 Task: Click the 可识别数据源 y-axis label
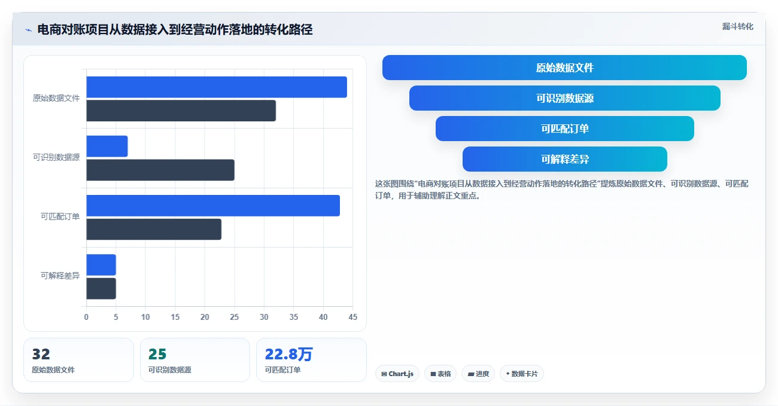pos(56,157)
